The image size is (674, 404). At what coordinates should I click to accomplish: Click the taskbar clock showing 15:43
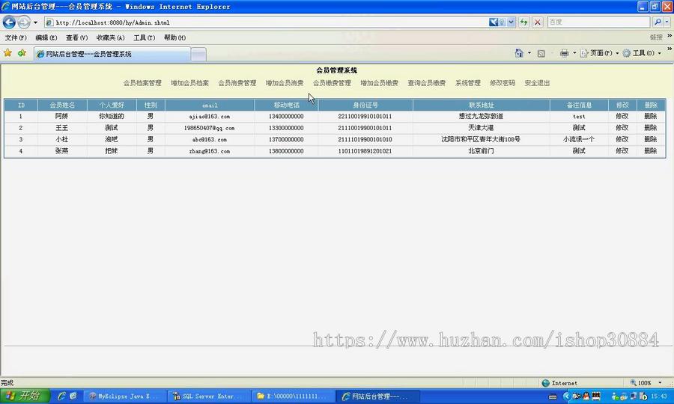tap(658, 397)
